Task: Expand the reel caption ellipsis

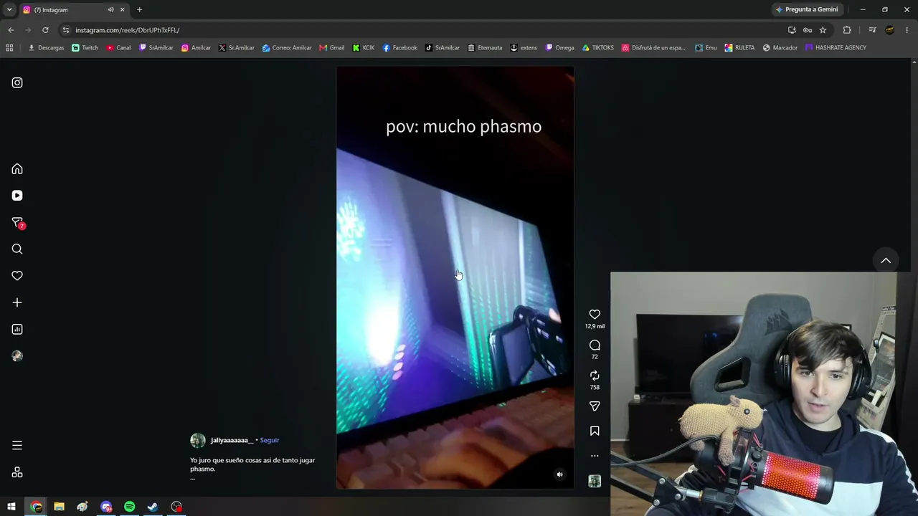Action: [192, 478]
